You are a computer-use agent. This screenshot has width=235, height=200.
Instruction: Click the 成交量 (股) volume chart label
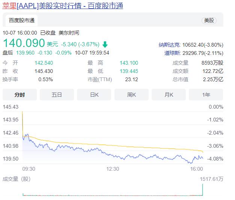(x=17, y=179)
